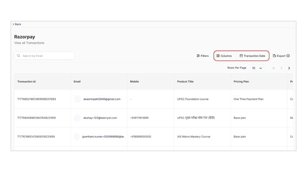Open the Transaction Date picker
The image size is (307, 172).
click(252, 56)
